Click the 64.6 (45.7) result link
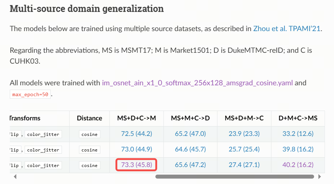This screenshot has height=184, width=334. (190, 149)
